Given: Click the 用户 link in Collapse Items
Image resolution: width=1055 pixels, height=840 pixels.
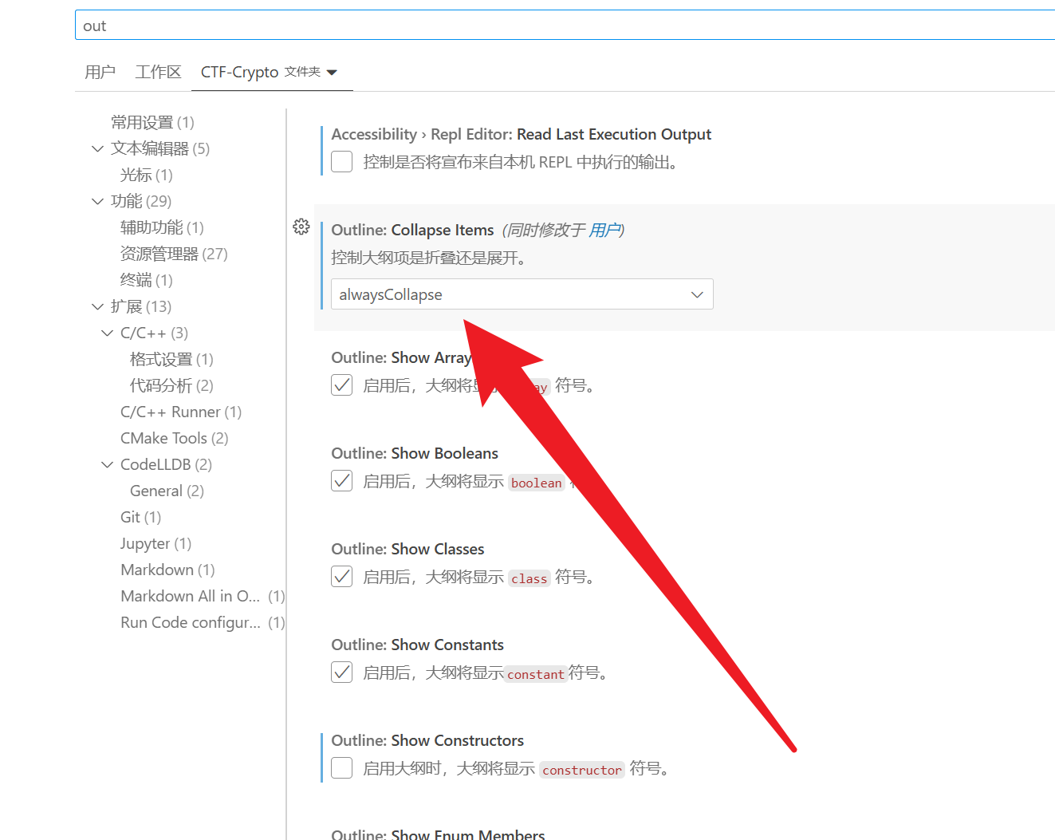Looking at the screenshot, I should point(604,231).
